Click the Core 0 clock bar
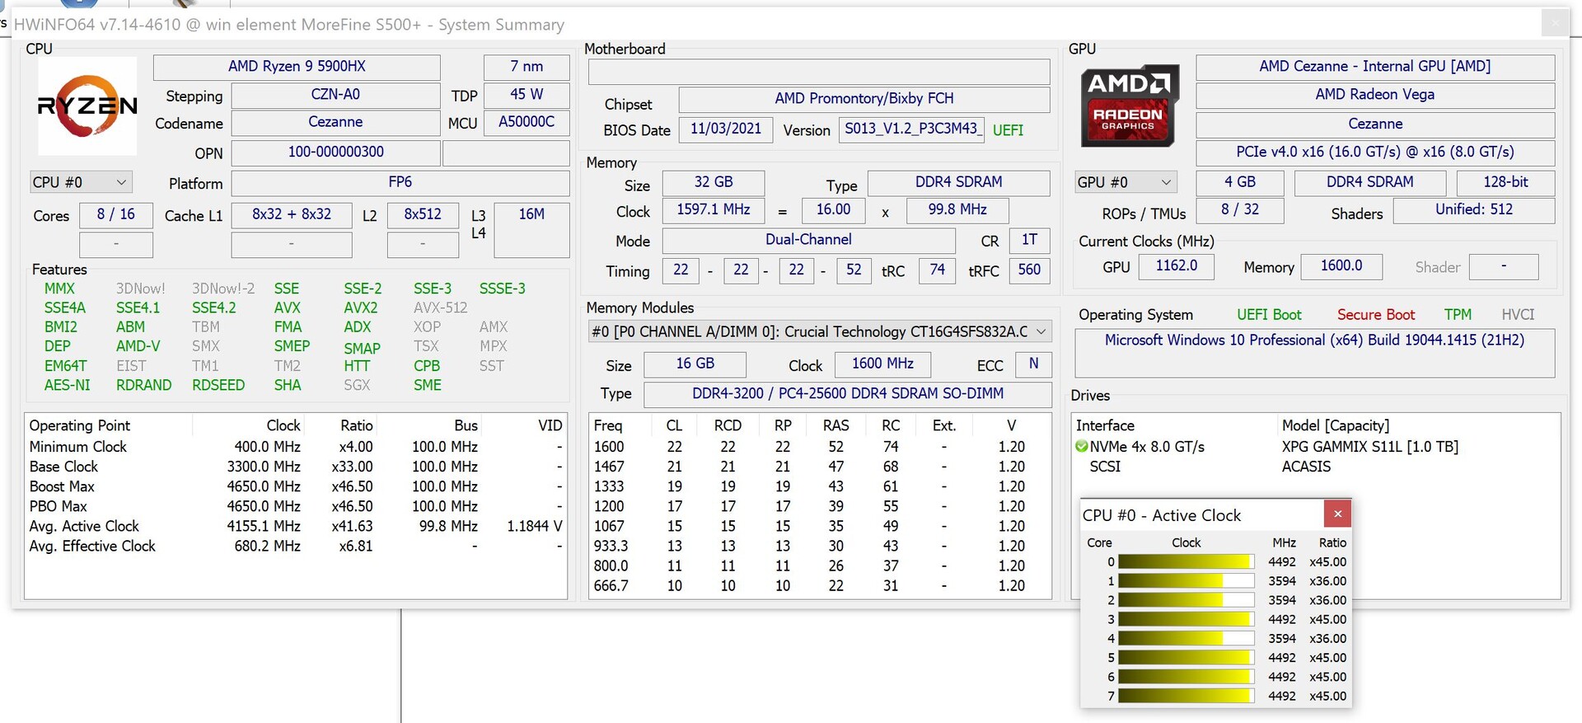Viewport: 1582px width, 723px height. tap(1186, 561)
